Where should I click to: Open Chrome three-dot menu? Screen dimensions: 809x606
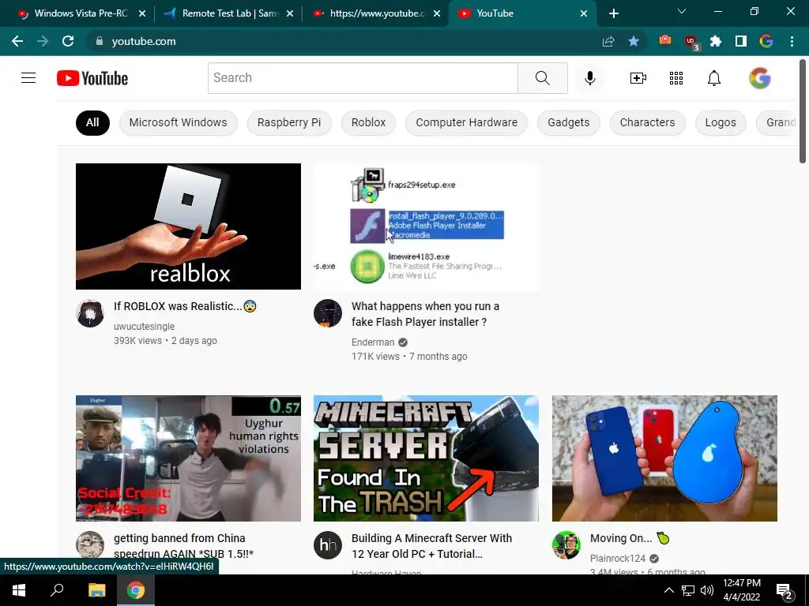point(792,41)
